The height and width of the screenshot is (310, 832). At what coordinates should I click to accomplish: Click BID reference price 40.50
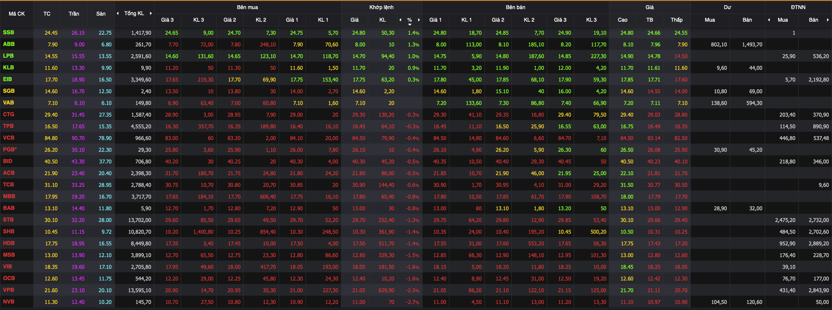pos(51,162)
